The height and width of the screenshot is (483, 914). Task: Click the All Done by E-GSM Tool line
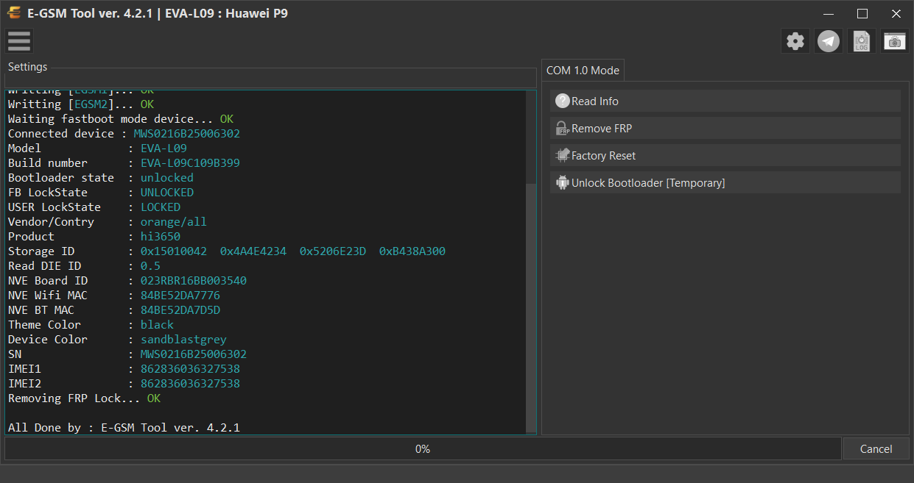coord(124,427)
